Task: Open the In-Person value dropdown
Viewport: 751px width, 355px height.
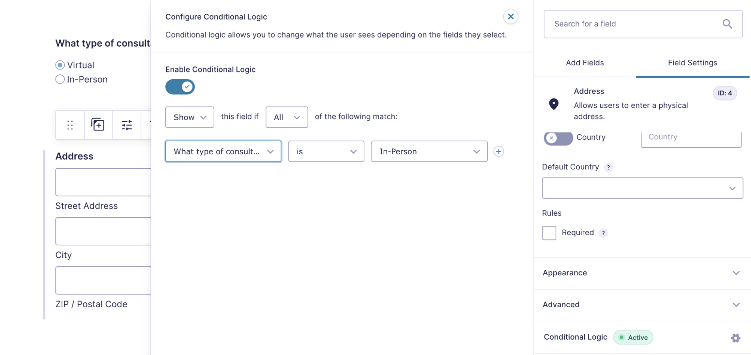Action: pos(429,151)
